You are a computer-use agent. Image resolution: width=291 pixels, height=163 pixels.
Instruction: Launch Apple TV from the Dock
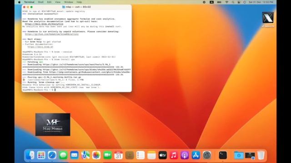pos(163,155)
